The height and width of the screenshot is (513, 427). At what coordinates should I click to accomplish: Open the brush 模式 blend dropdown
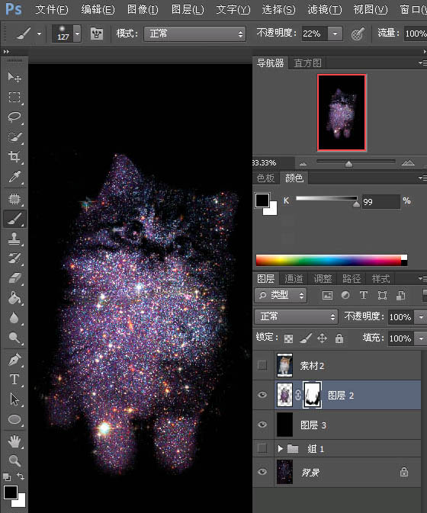point(194,34)
